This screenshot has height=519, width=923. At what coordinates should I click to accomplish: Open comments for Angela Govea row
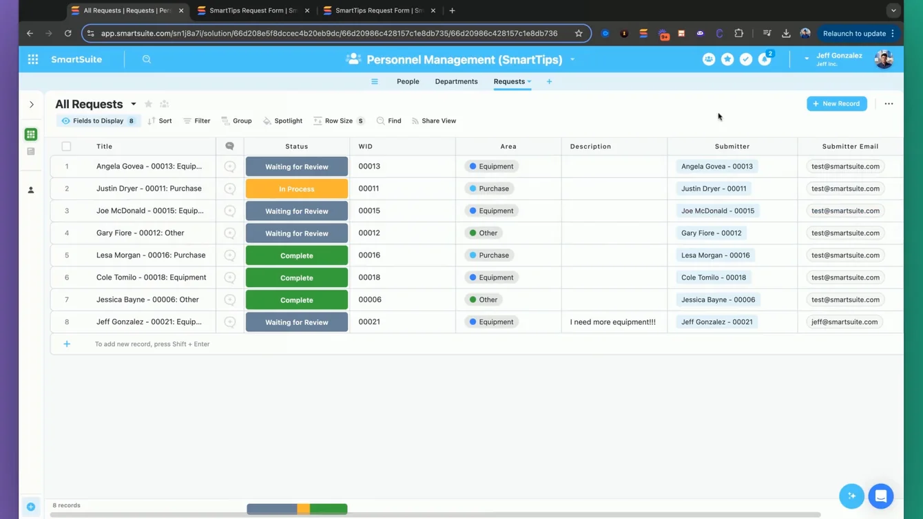pos(230,167)
